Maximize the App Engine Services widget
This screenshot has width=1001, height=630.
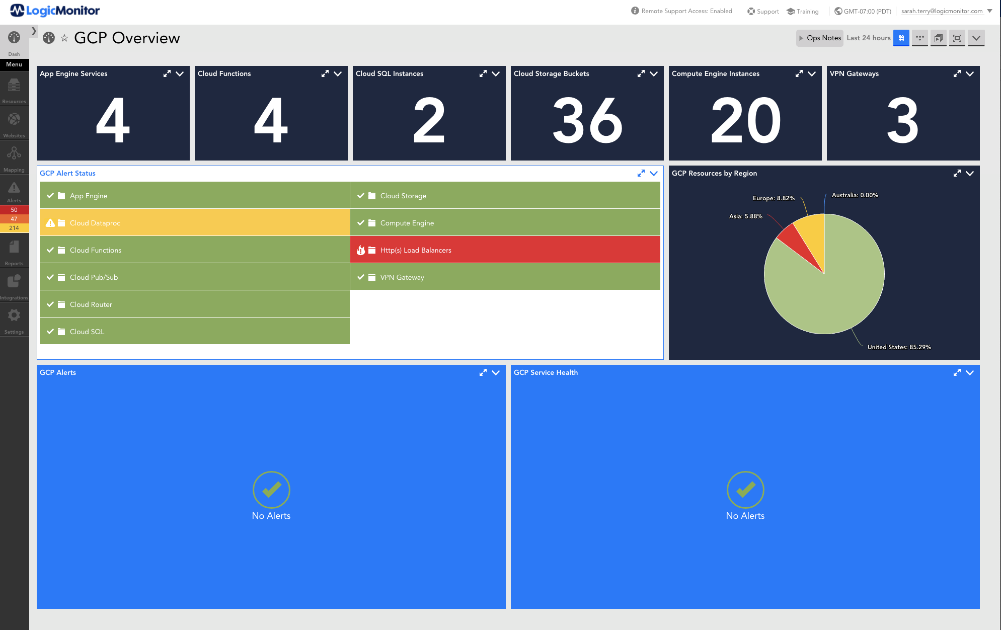(x=167, y=74)
